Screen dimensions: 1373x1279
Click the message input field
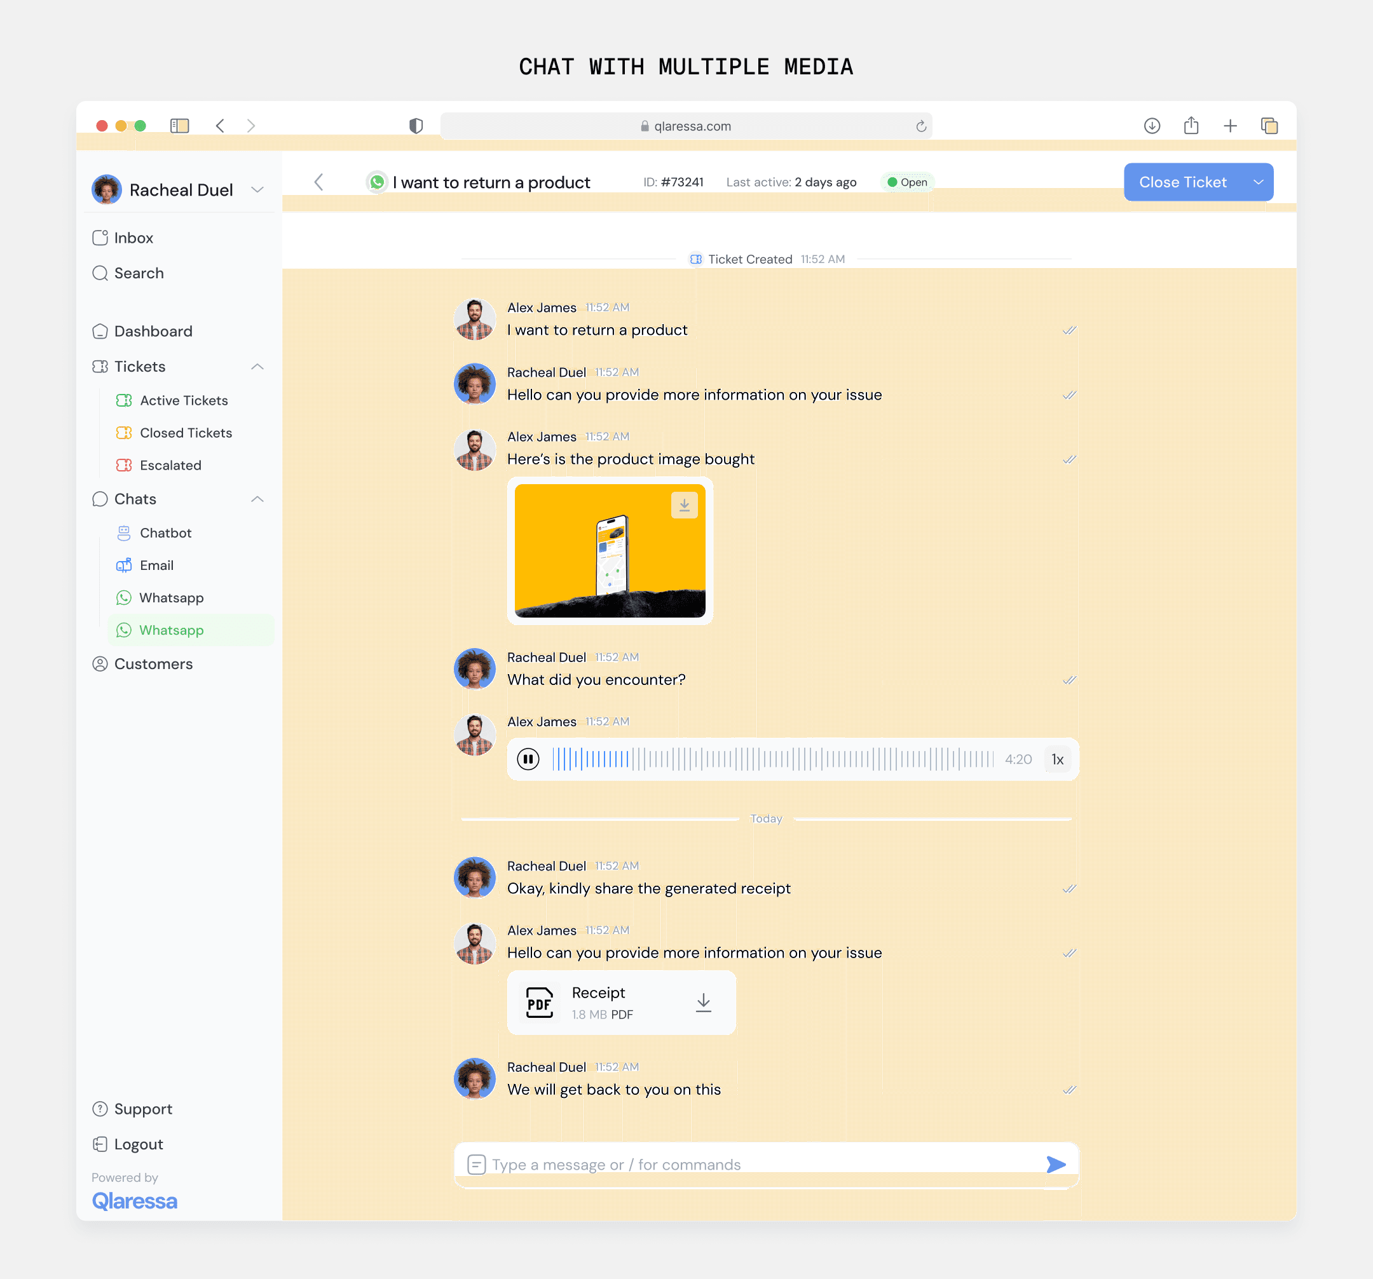[766, 1165]
